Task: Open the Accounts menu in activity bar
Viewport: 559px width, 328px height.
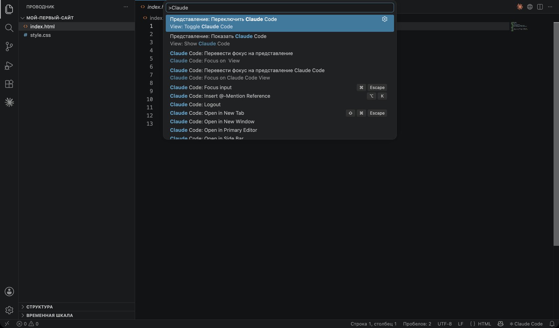Action: click(x=9, y=291)
